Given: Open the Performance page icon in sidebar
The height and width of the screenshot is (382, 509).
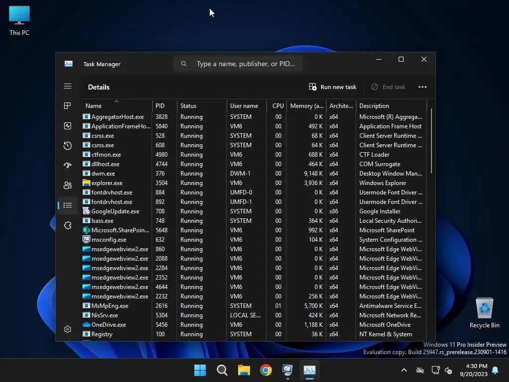Looking at the screenshot, I should [68, 126].
